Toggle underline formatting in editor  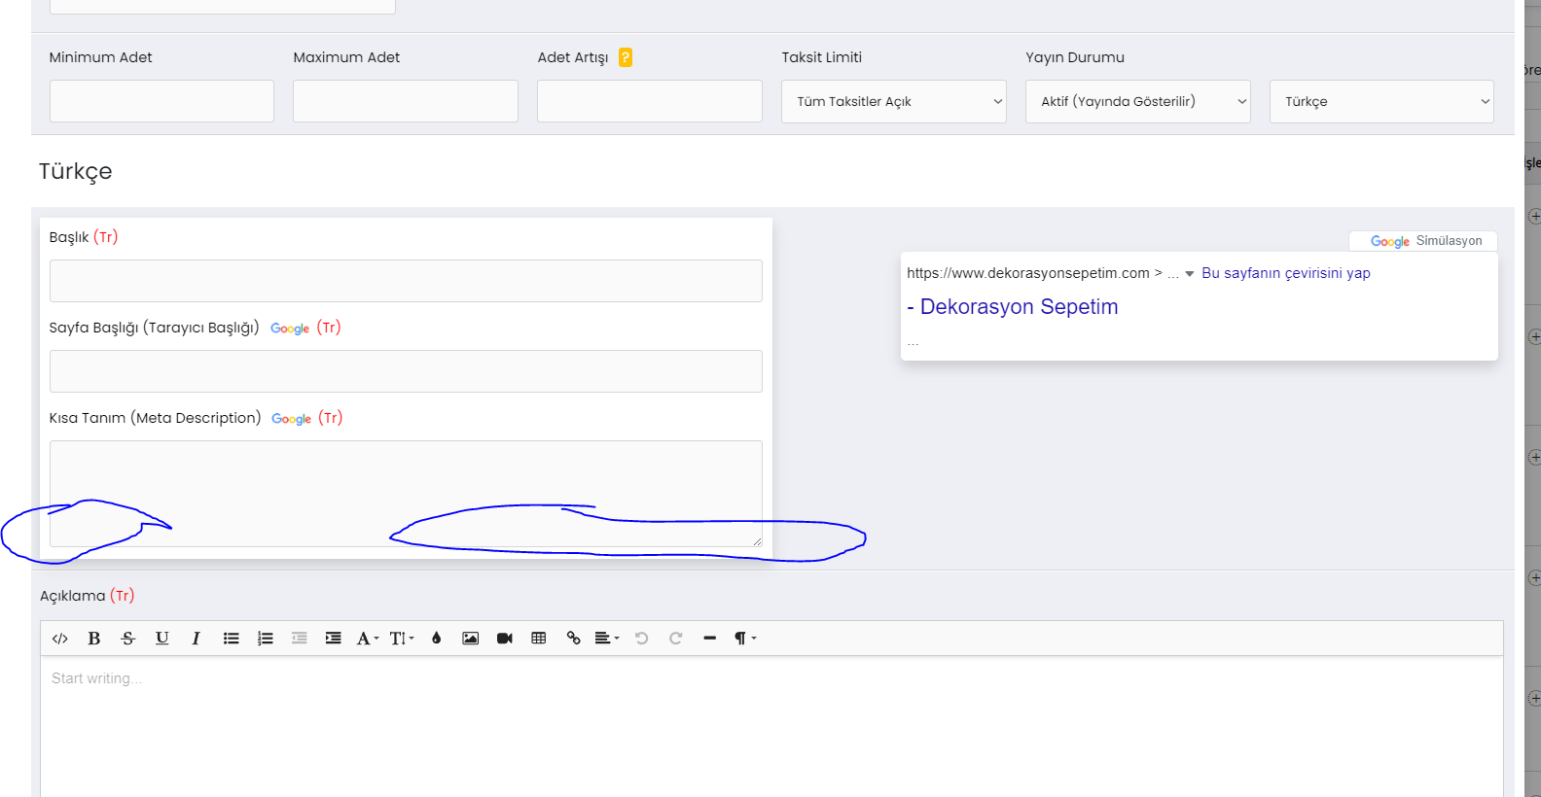162,639
